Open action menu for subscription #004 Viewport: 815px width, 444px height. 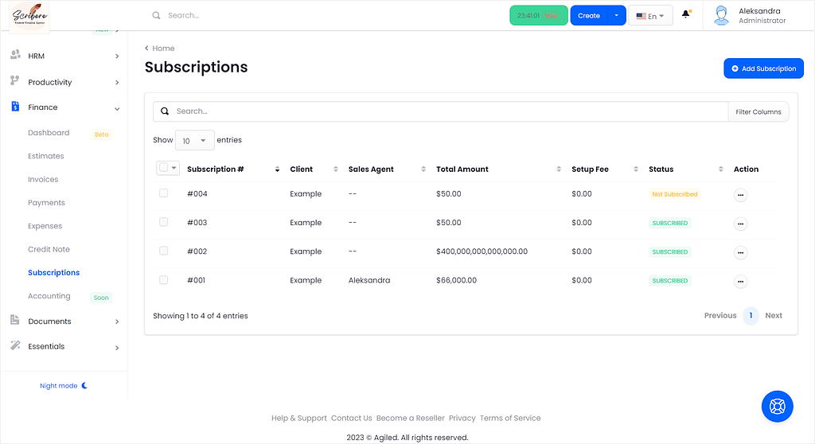click(741, 195)
